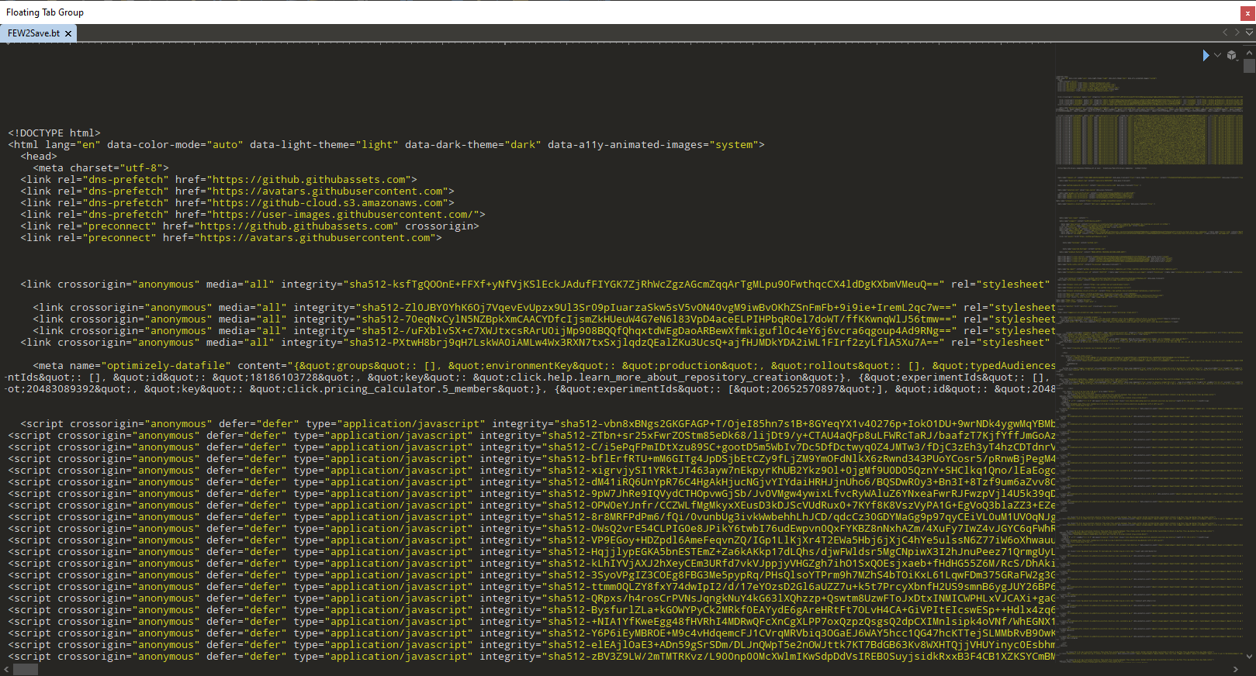Click the 'meta charset="utf-8"' line
This screenshot has width=1256, height=676.
pos(101,168)
